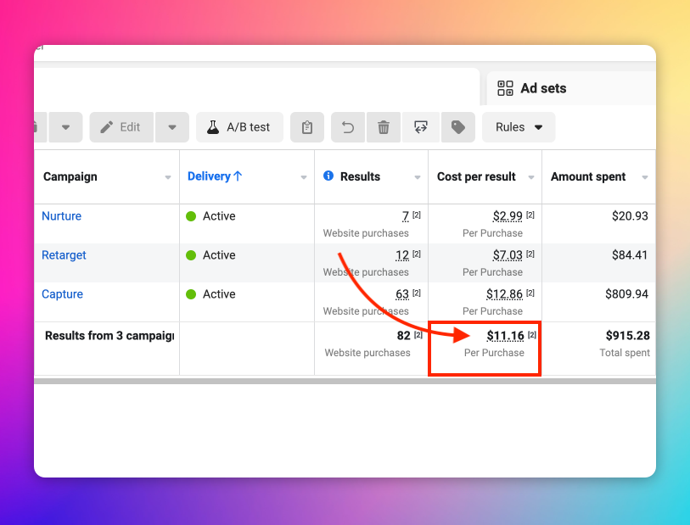
Task: Click the $20.93 amount spent
Action: pyautogui.click(x=630, y=216)
